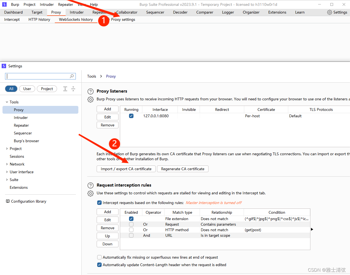
Task: Collapse all settings sections icon
Action: [73, 89]
